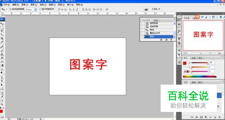Switch to the 路径 tab
This screenshot has height=120, width=225.
click(200, 82)
